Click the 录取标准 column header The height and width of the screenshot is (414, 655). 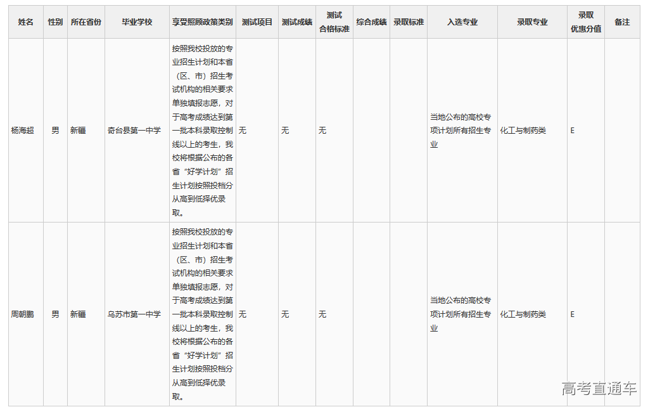point(409,21)
